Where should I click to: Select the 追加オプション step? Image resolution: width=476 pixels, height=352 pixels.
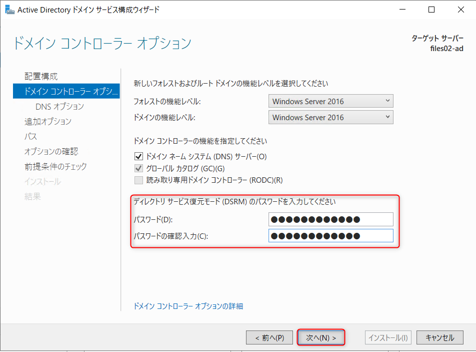[x=47, y=121]
